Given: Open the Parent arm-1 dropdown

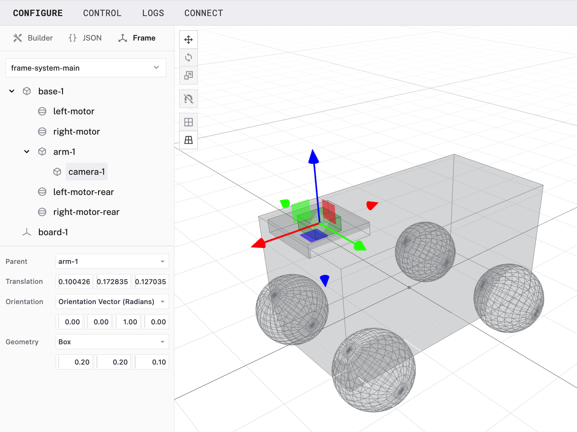Looking at the screenshot, I should coord(112,261).
